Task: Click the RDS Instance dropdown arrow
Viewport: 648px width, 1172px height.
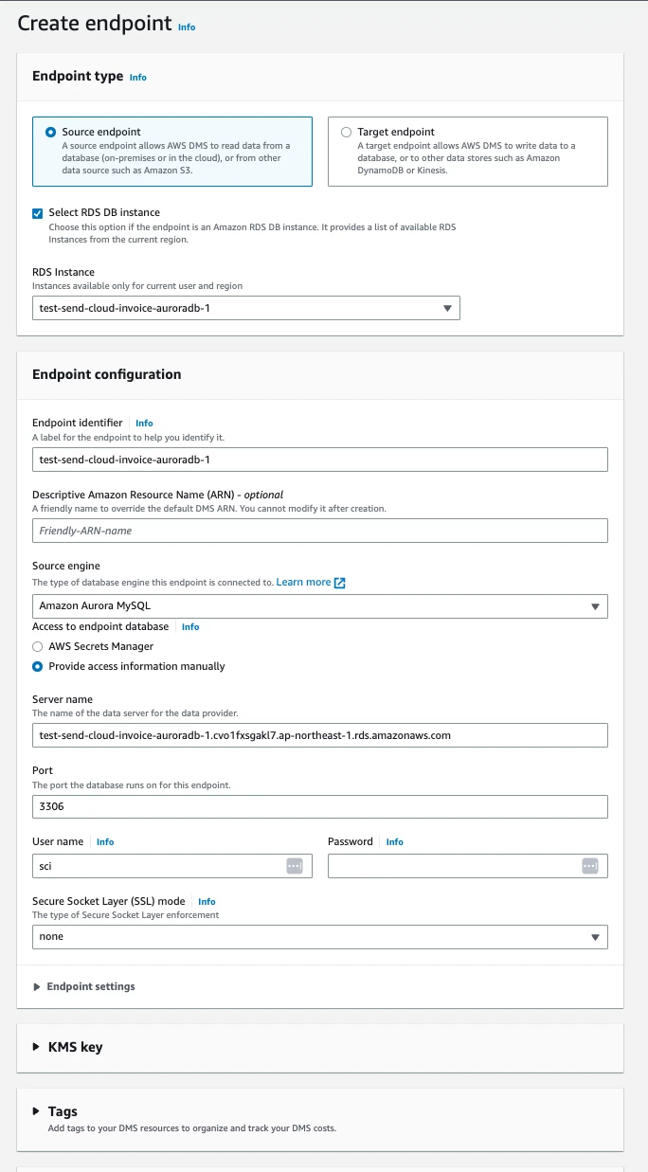Action: click(x=447, y=309)
